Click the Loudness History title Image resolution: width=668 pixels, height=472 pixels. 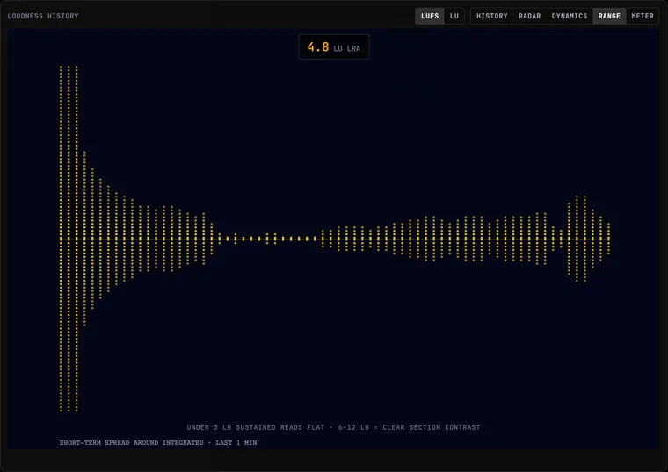43,16
